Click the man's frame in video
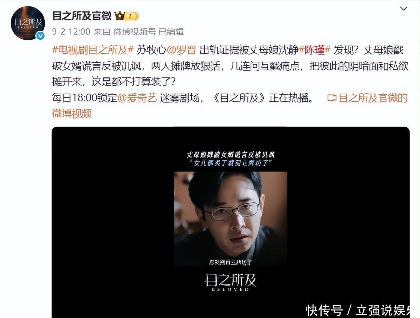The image size is (420, 318). 230,219
